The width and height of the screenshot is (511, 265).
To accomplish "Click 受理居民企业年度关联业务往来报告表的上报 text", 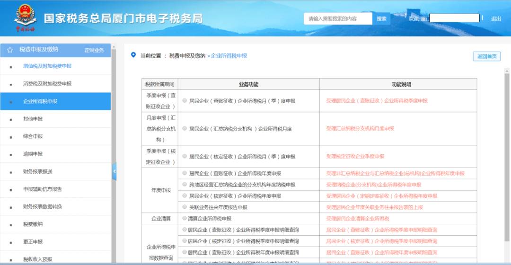I will 374,207.
